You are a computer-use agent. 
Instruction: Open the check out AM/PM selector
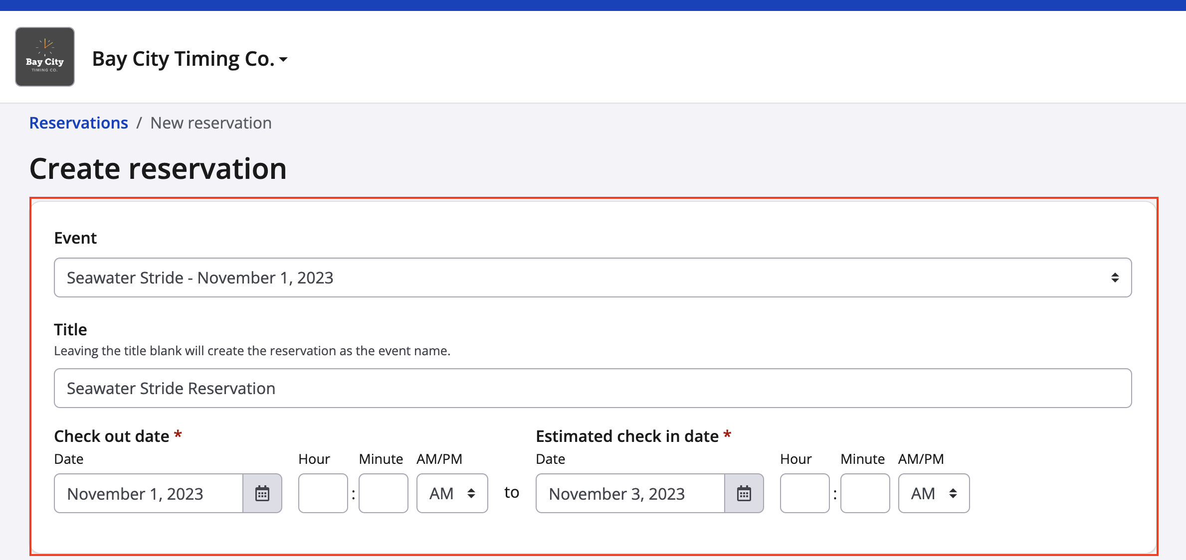pyautogui.click(x=452, y=493)
